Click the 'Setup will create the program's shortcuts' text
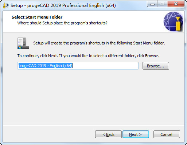 point(99,43)
